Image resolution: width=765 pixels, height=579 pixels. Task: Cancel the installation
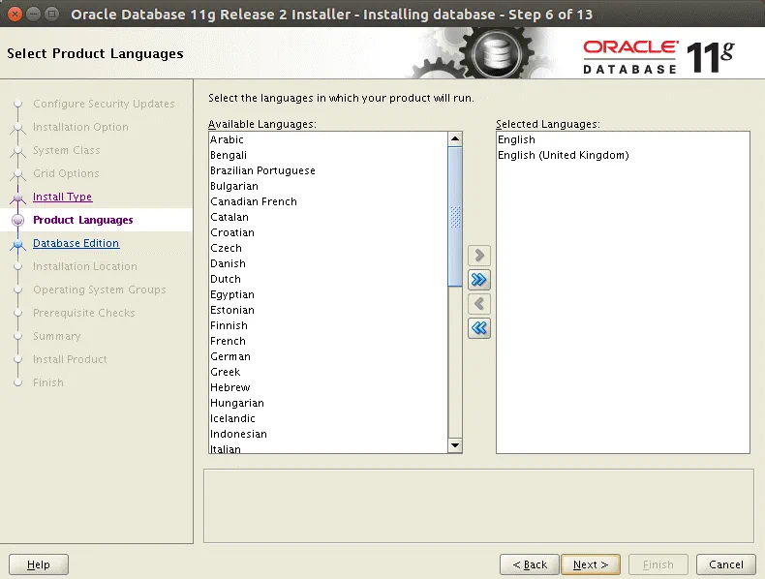point(725,564)
